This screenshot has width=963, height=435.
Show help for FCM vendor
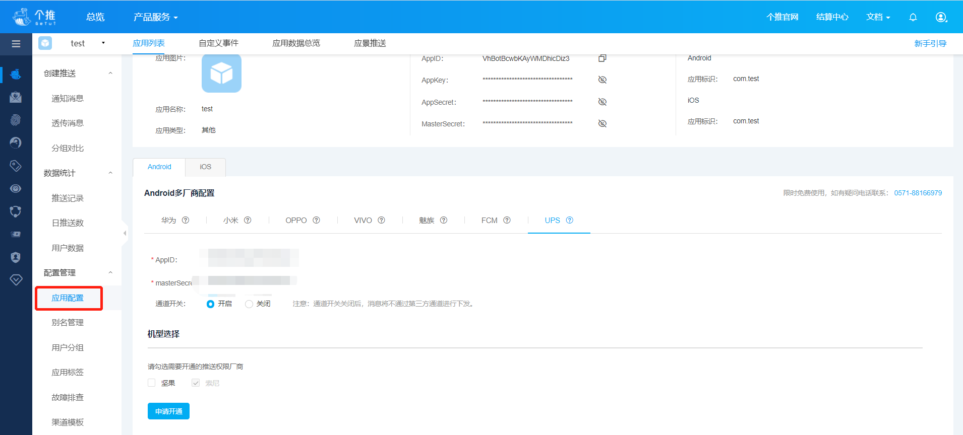tap(507, 220)
